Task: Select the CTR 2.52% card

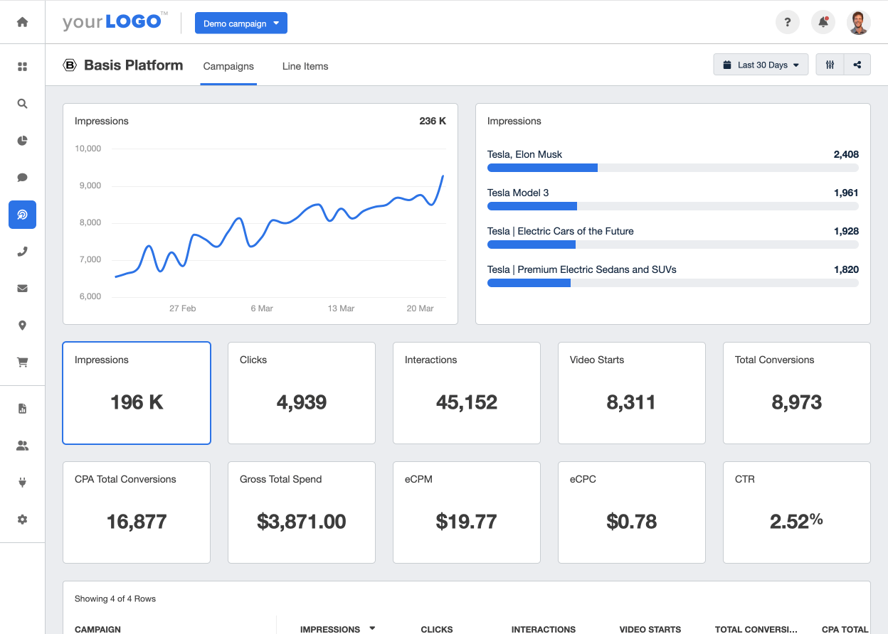Action: coord(797,512)
